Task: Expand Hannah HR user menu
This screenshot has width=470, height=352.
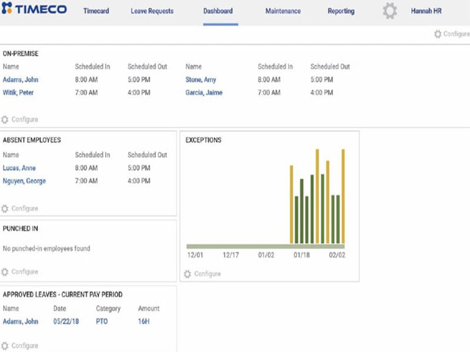Action: [x=426, y=11]
